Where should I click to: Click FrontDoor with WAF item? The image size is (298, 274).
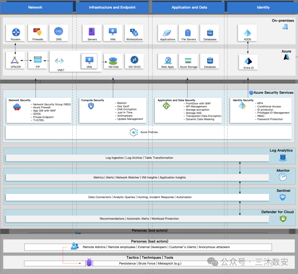point(198,103)
